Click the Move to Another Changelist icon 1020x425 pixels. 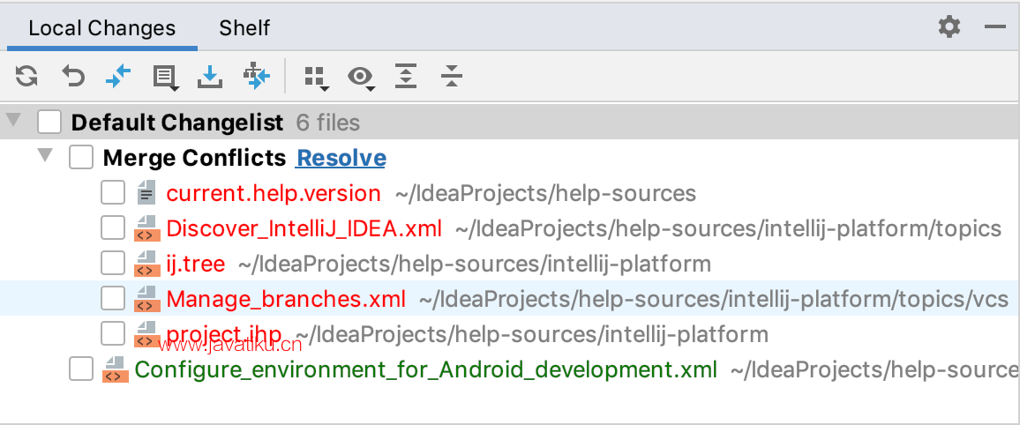click(x=256, y=76)
